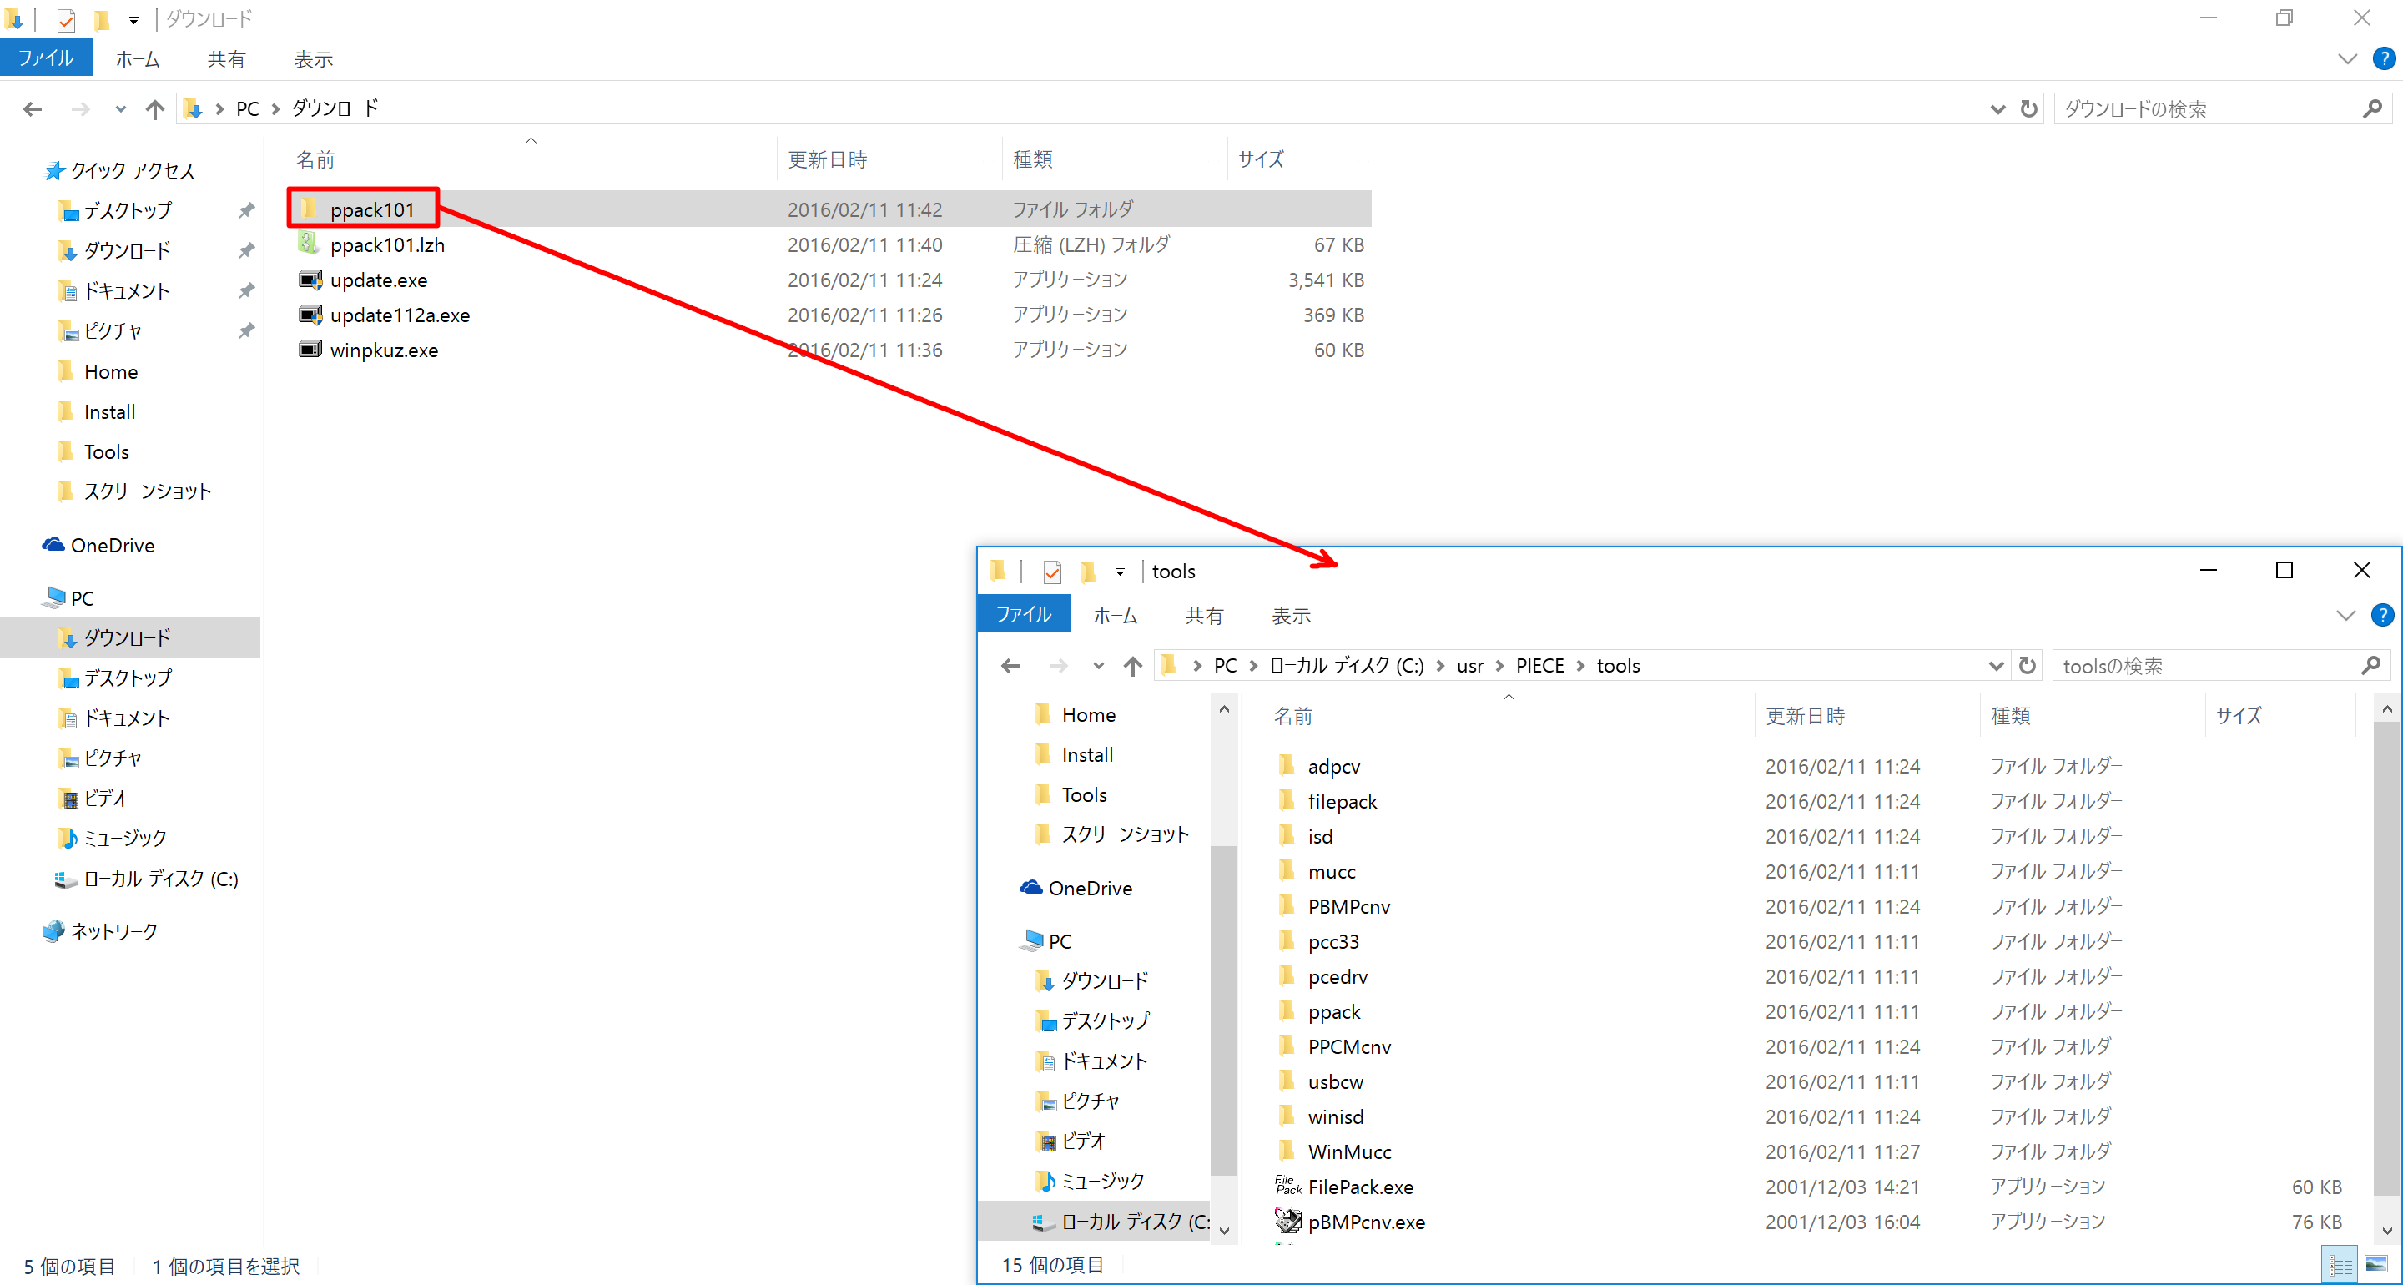Select the ppack101 folder in Downloads
2403x1285 pixels.
click(x=830, y=209)
